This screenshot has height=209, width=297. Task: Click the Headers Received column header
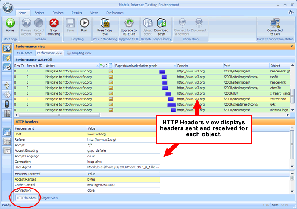[x=50, y=173]
